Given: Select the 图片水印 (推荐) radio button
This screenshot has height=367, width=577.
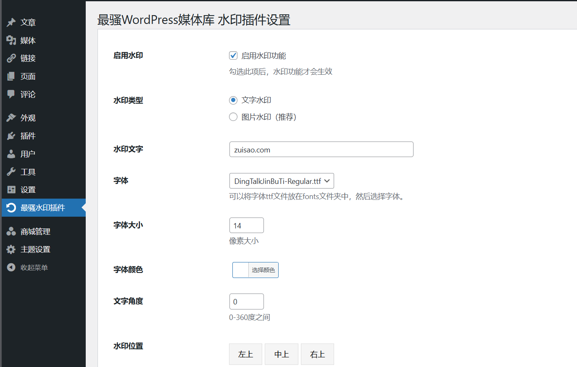Looking at the screenshot, I should pyautogui.click(x=233, y=117).
